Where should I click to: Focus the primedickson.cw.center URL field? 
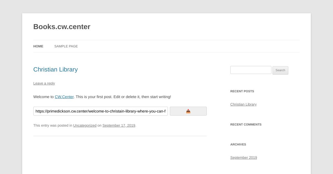click(x=100, y=111)
